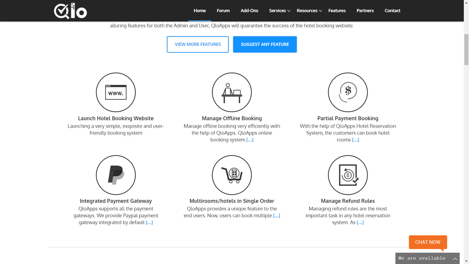Start a chat with Chat Now
Screen dimensions: 469x264
(428, 242)
